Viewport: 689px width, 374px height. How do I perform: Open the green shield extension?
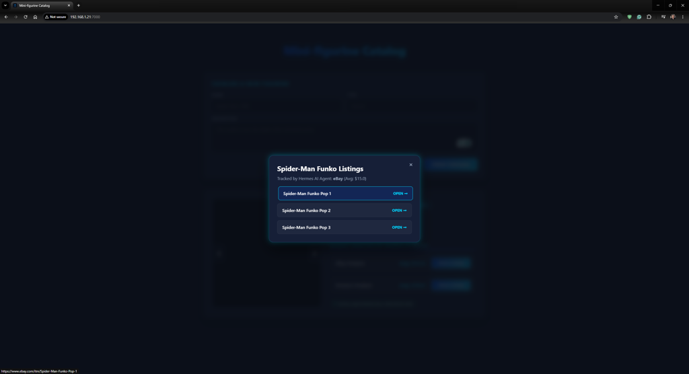629,17
